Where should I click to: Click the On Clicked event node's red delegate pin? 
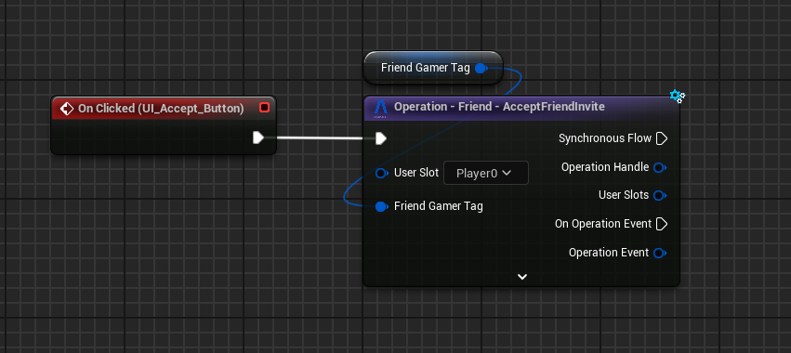(264, 108)
